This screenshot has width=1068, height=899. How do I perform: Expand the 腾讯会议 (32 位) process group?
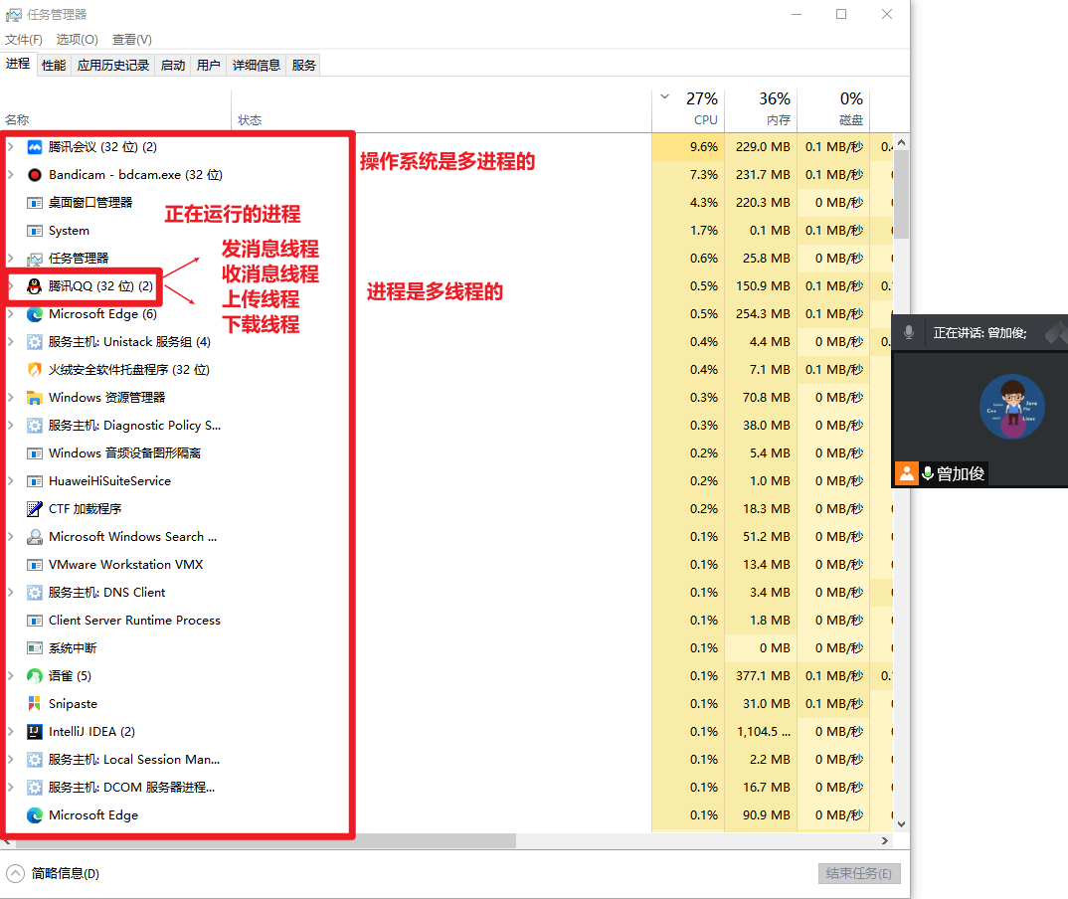coord(11,147)
